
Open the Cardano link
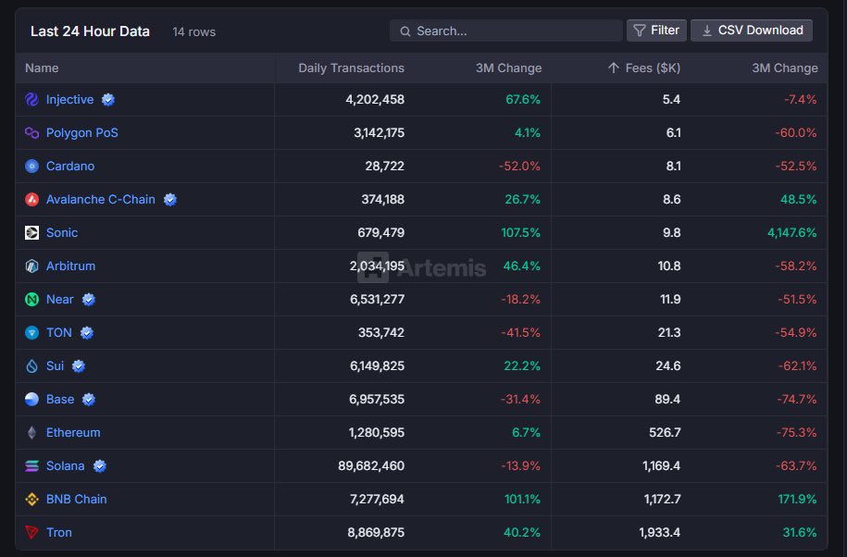70,167
